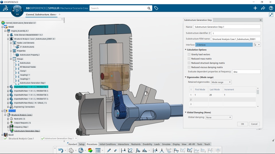
Task: Open the Interactions tab
Action: (x=123, y=144)
